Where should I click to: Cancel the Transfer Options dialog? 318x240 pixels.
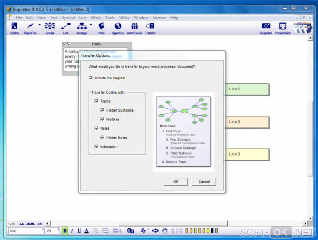(x=204, y=182)
